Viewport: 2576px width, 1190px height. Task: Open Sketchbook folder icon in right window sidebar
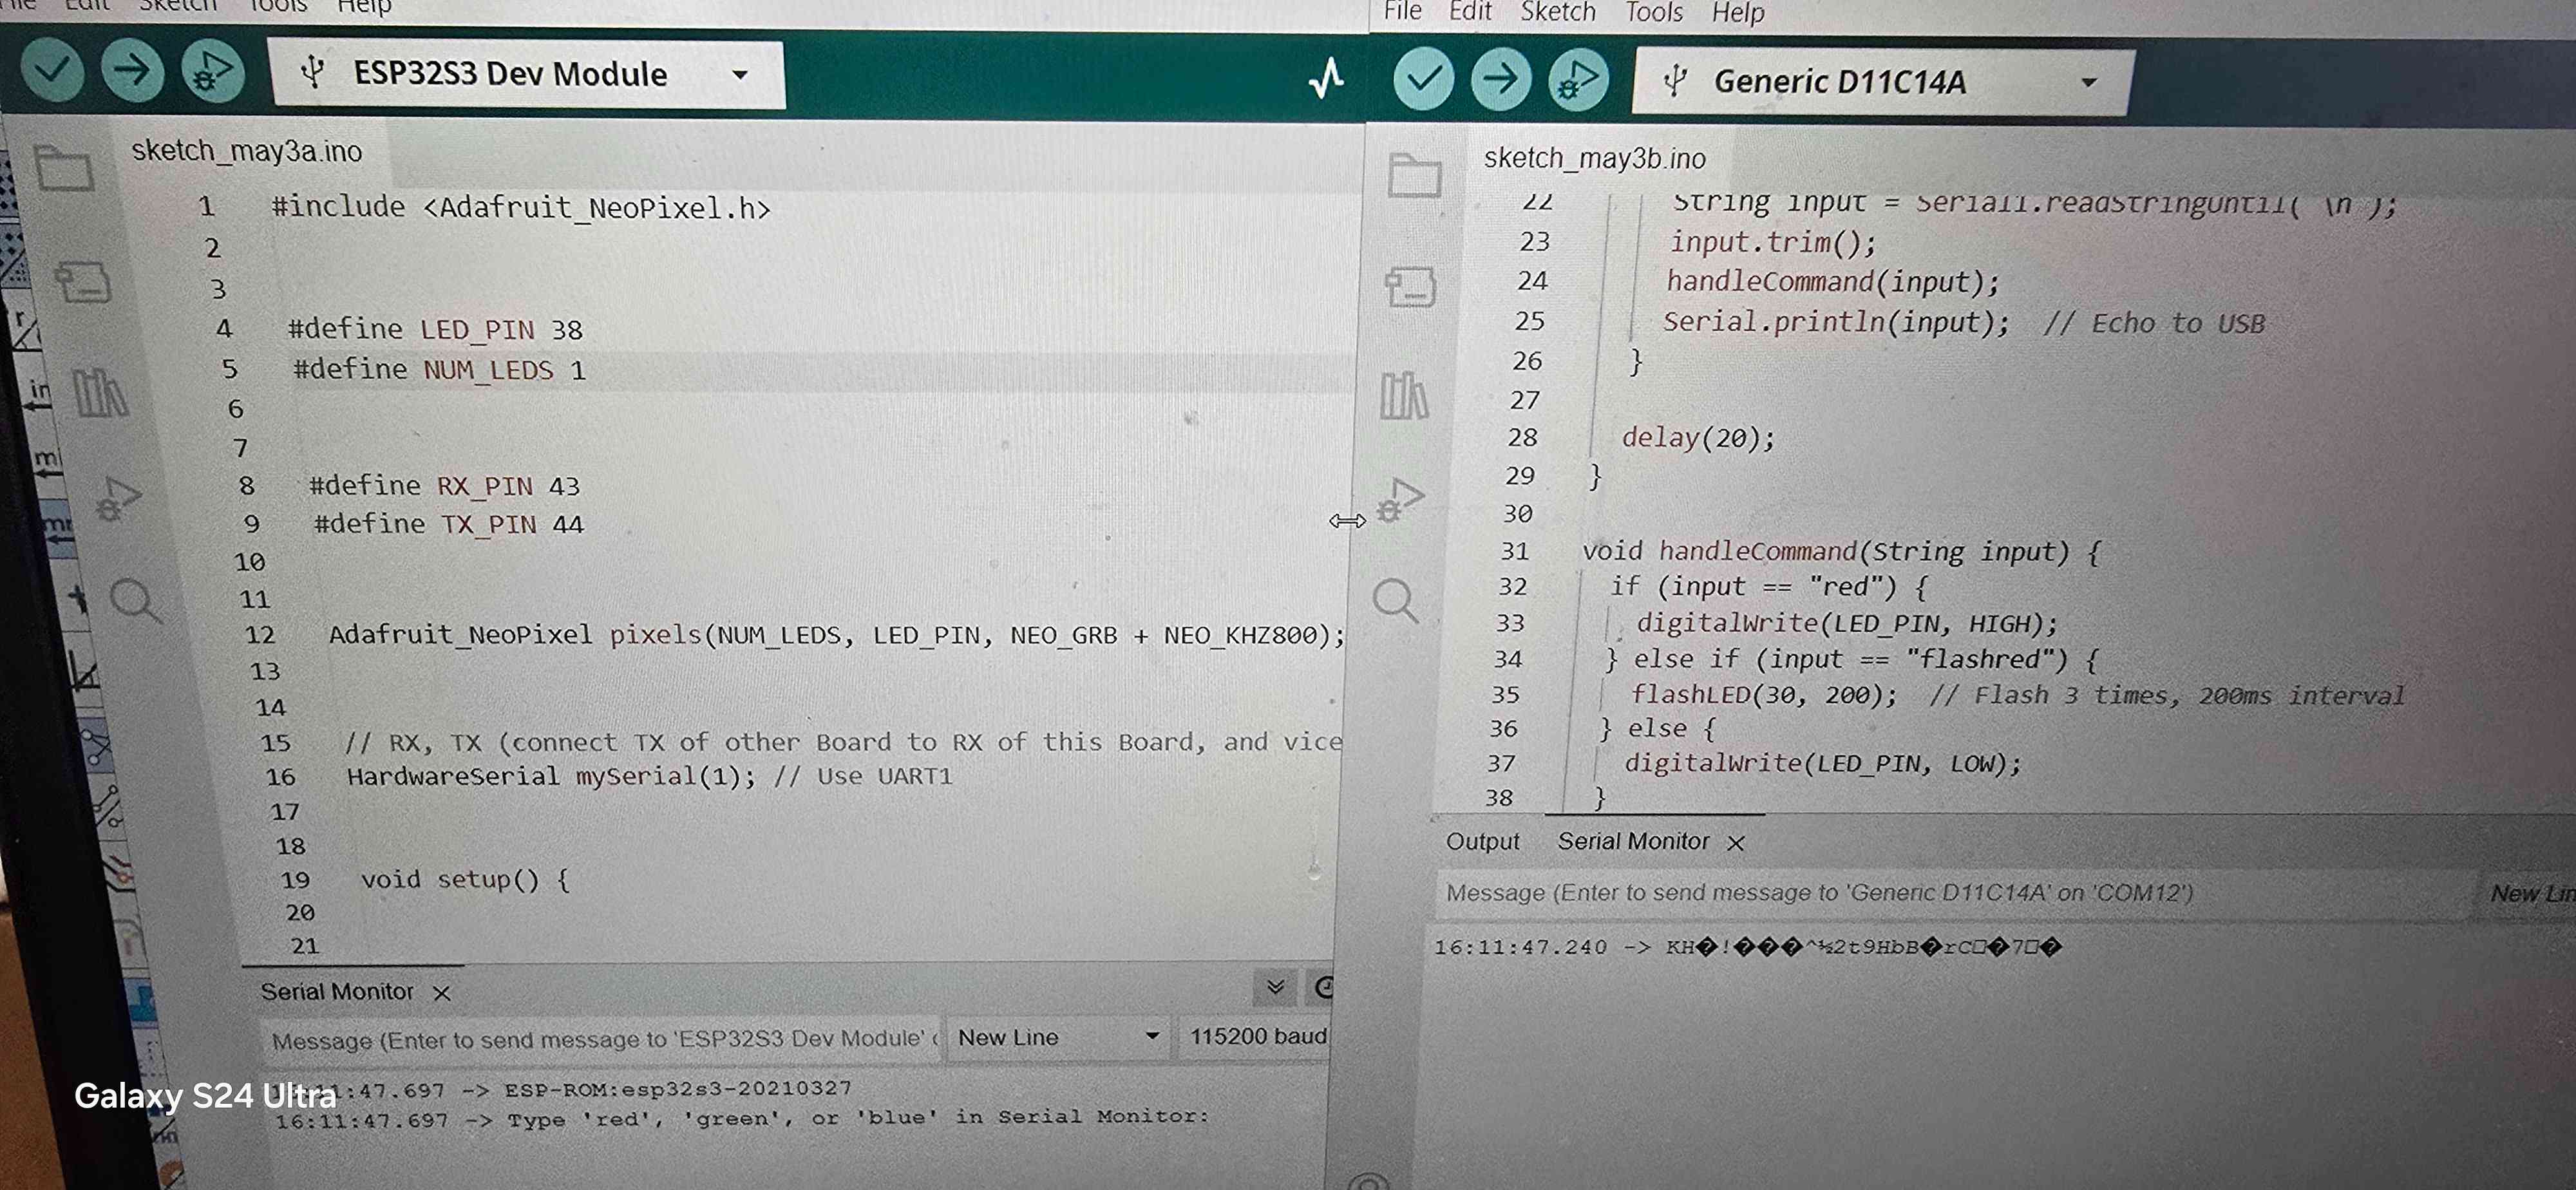coord(1415,175)
